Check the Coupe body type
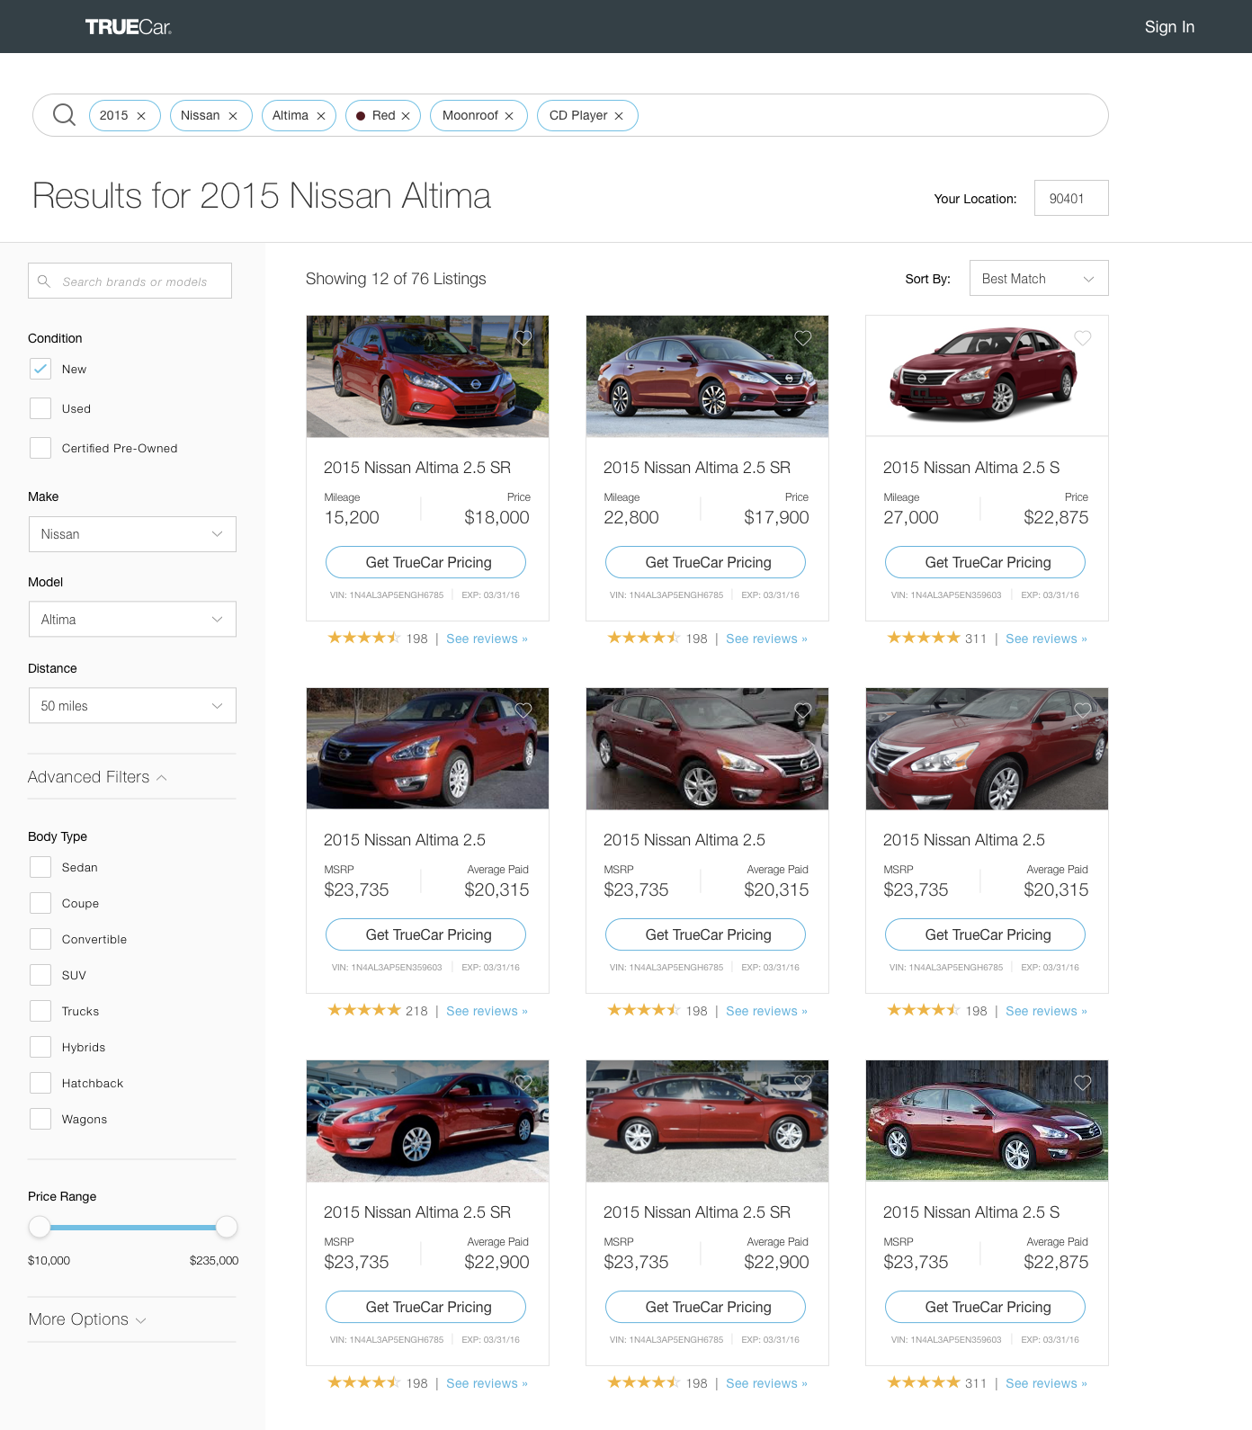The width and height of the screenshot is (1252, 1430). 40,903
